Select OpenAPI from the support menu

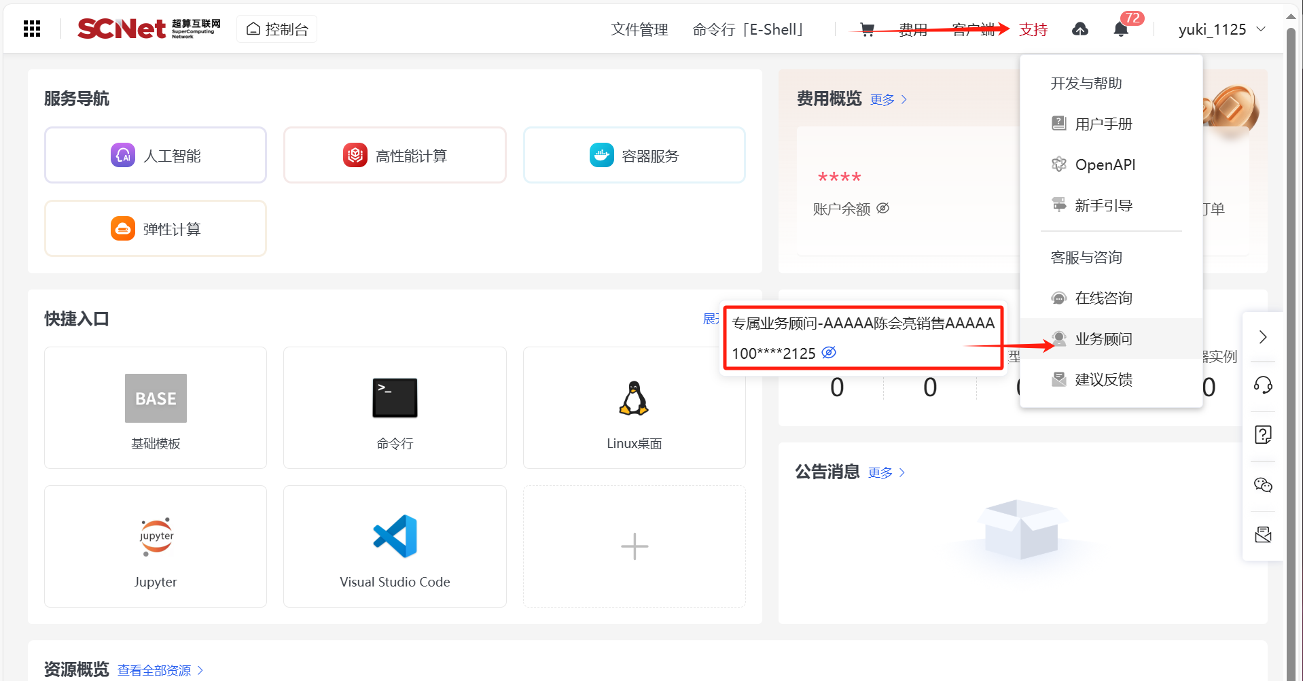click(1105, 164)
